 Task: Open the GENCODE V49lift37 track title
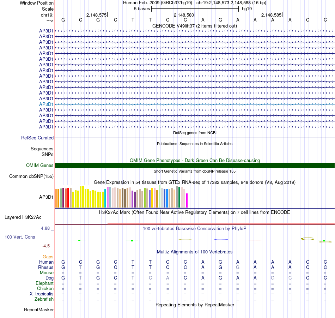tap(194, 26)
